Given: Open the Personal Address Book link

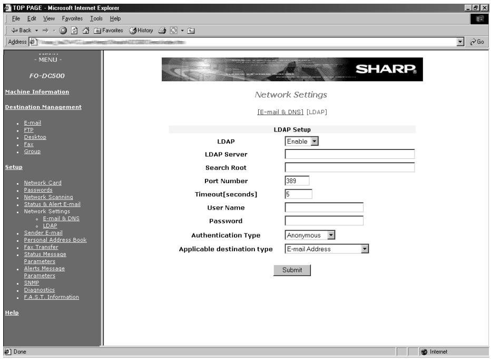Looking at the screenshot, I should click(x=55, y=240).
